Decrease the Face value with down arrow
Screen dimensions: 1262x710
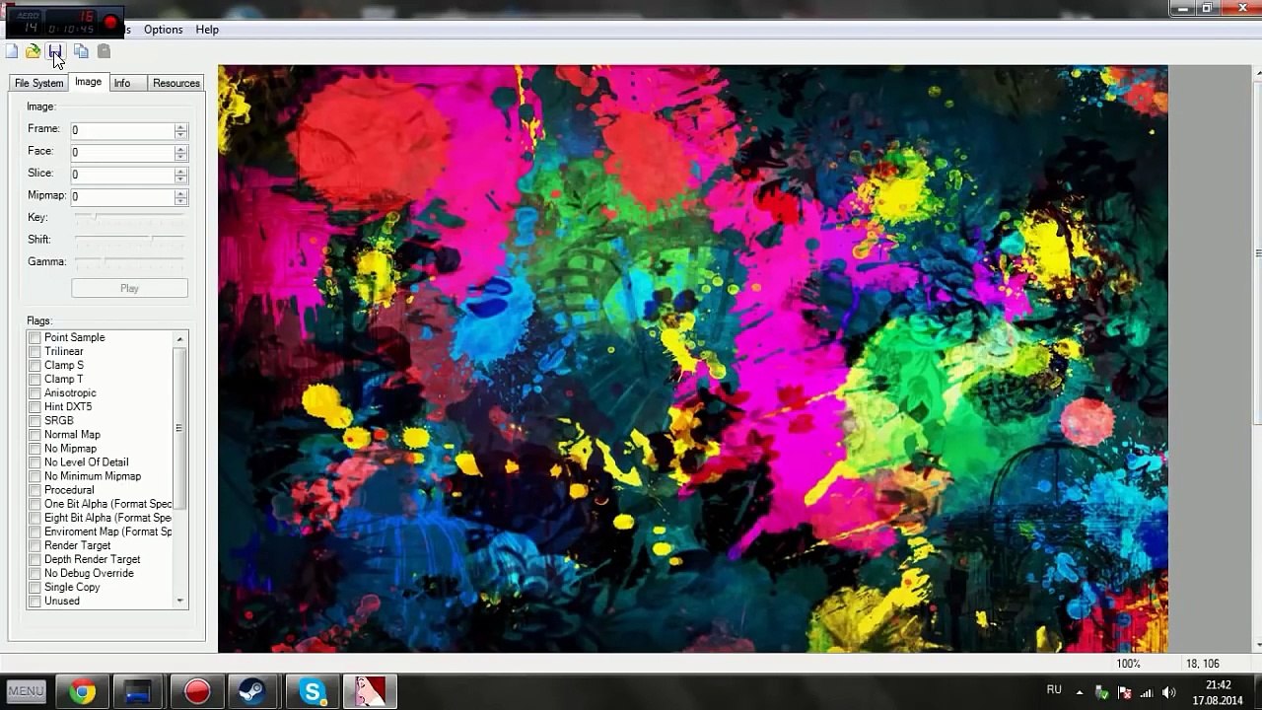click(x=180, y=156)
